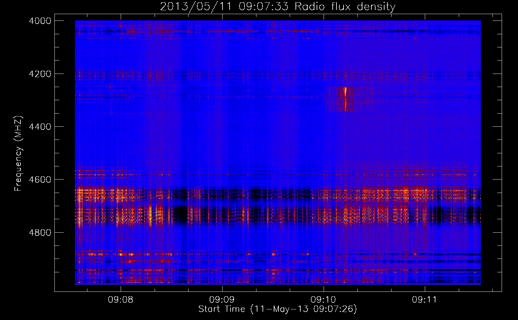518x320 pixels.
Task: Click the 'Start Time (11-May-13 09:07:26)' axis title
Action: click(x=278, y=309)
